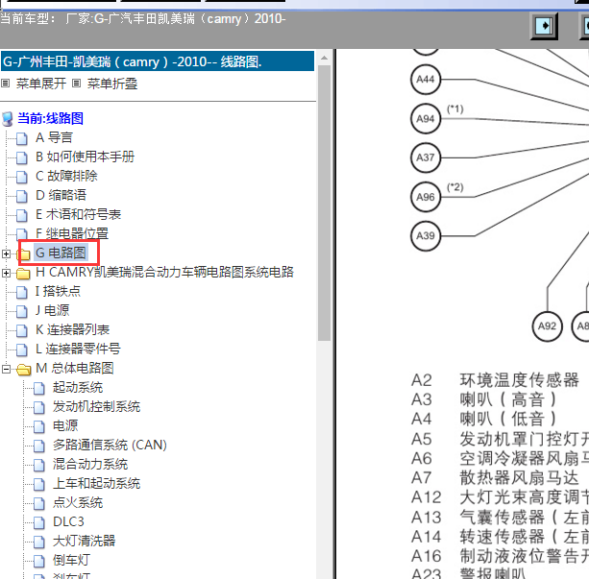
Task: Click connector A37 circle in the diagram
Action: (x=426, y=157)
